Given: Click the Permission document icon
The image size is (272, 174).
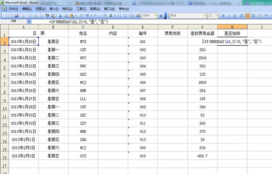Looking at the screenshot, I should [x=22, y=16].
